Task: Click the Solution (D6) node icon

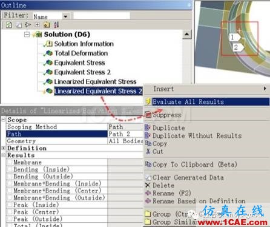Action: point(38,35)
